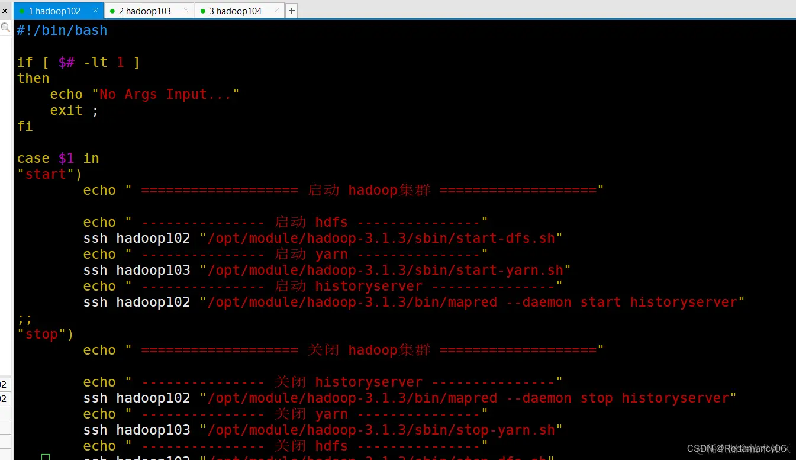Switch to the hadoop102 session tab

pos(59,11)
